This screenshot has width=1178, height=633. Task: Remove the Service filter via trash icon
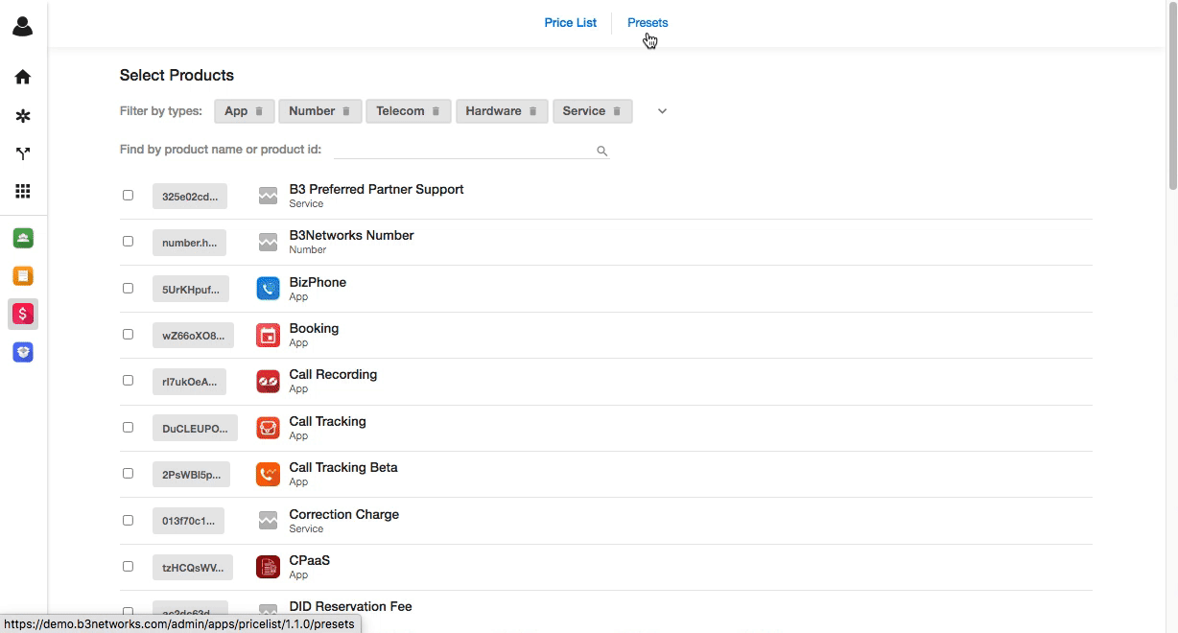tap(617, 111)
